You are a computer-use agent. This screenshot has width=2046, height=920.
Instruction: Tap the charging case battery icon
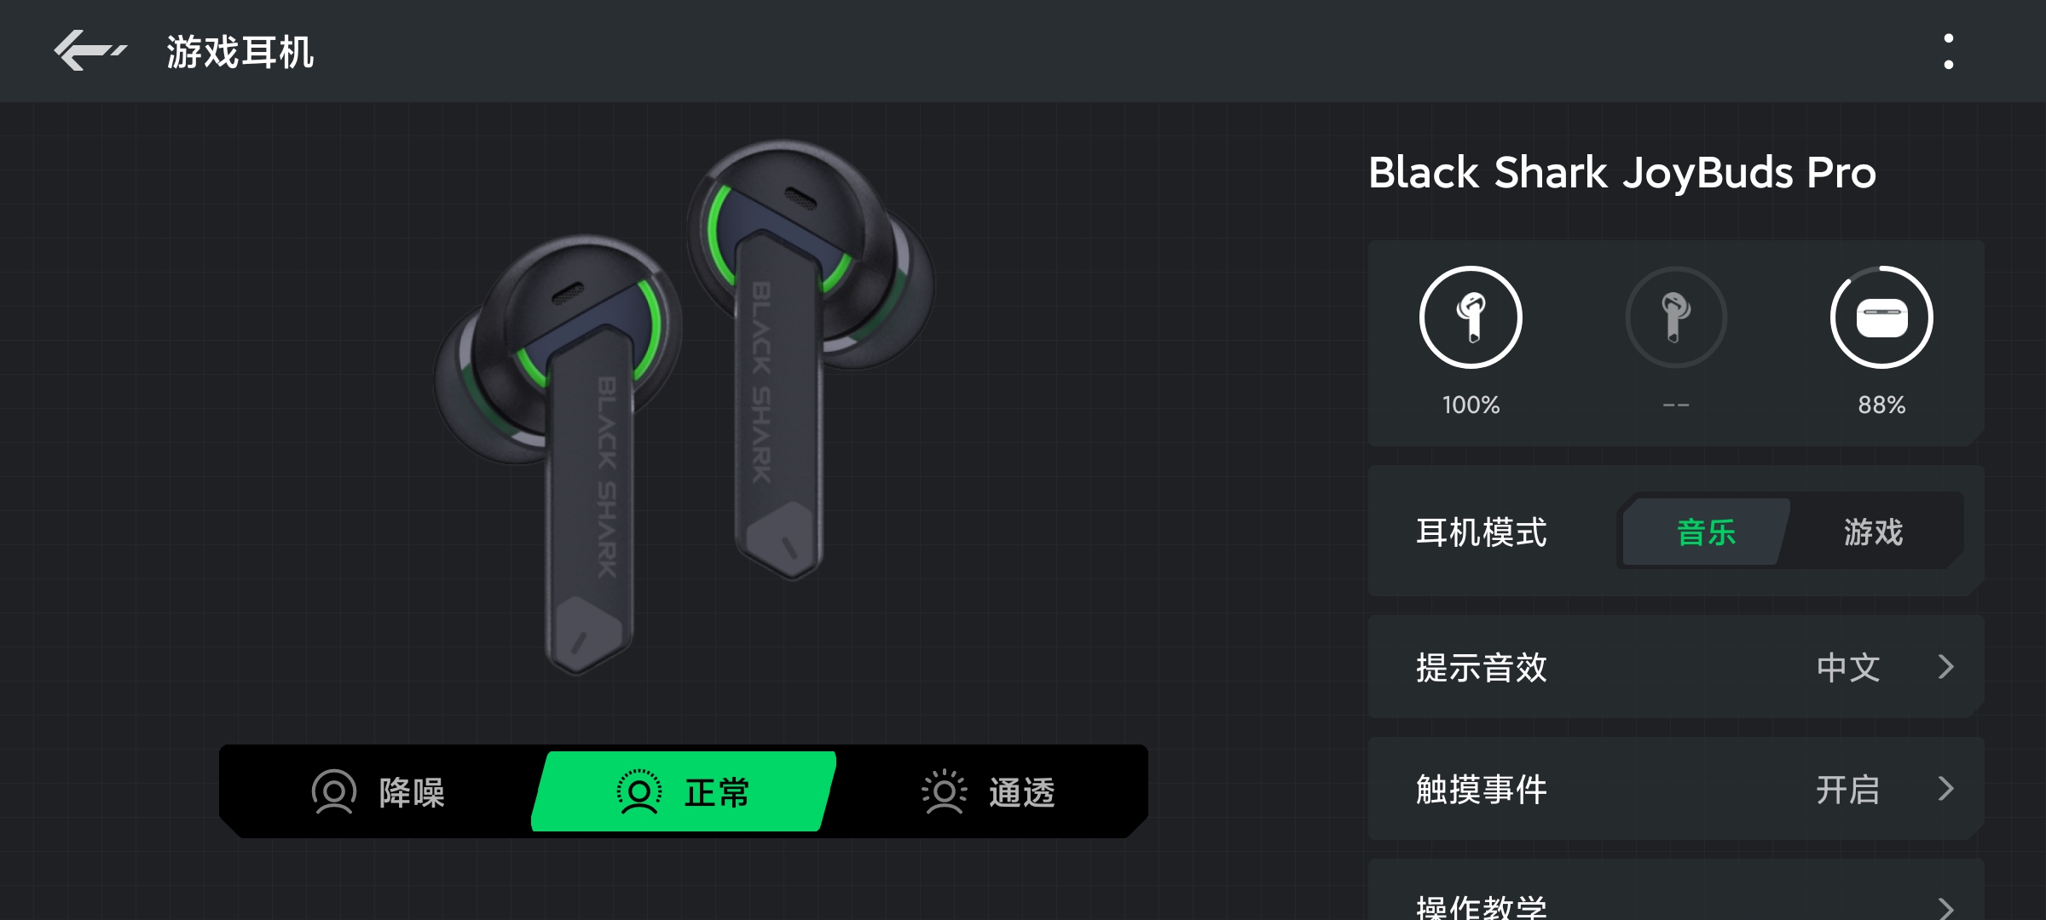click(1882, 319)
